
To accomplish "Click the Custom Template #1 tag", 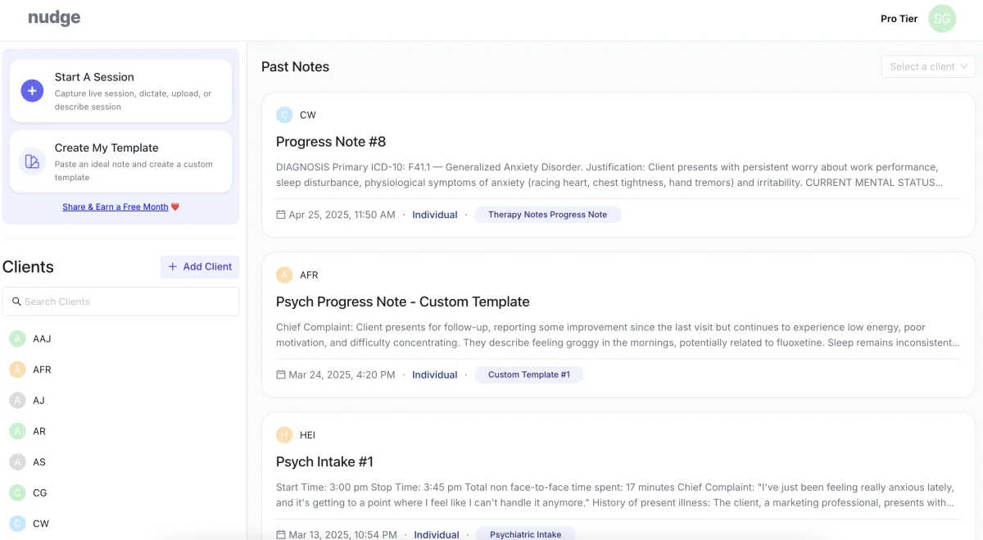I will (528, 374).
